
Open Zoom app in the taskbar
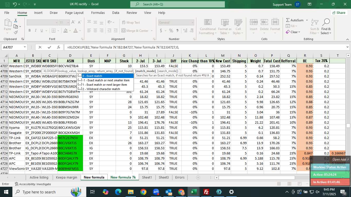pos(156,192)
